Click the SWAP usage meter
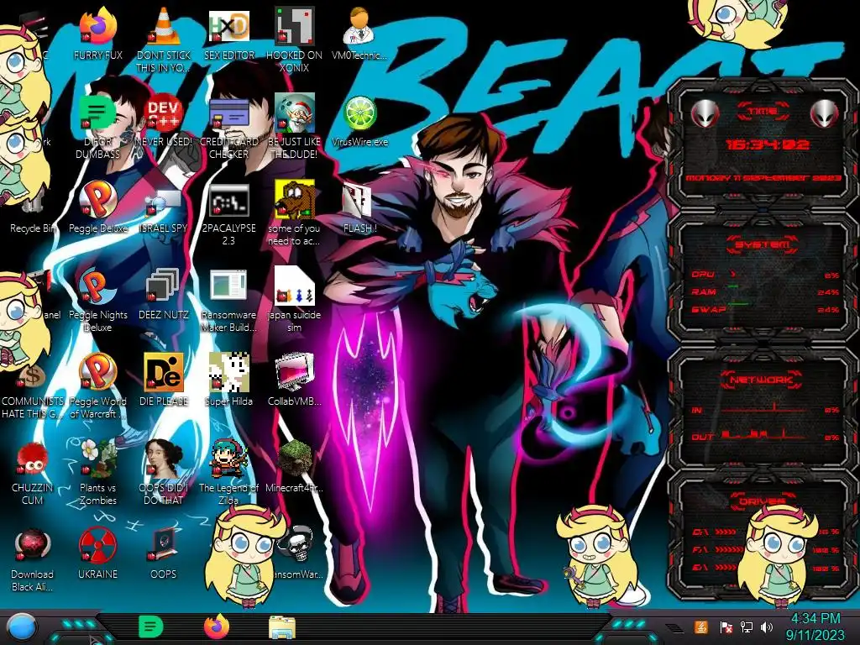The height and width of the screenshot is (645, 860). [765, 309]
